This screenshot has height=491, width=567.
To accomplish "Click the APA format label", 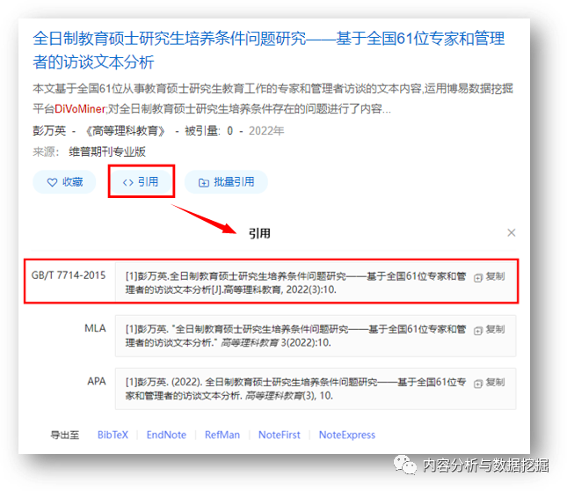I will pos(96,381).
